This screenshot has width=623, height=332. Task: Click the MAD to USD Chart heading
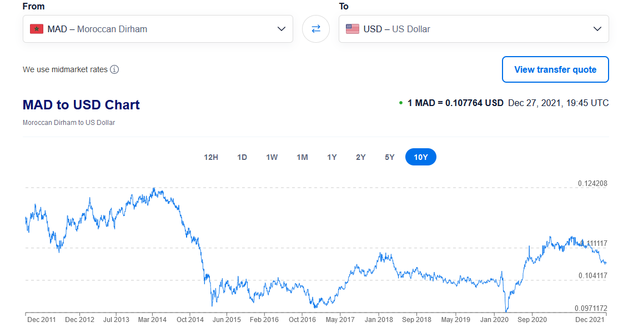pos(81,105)
